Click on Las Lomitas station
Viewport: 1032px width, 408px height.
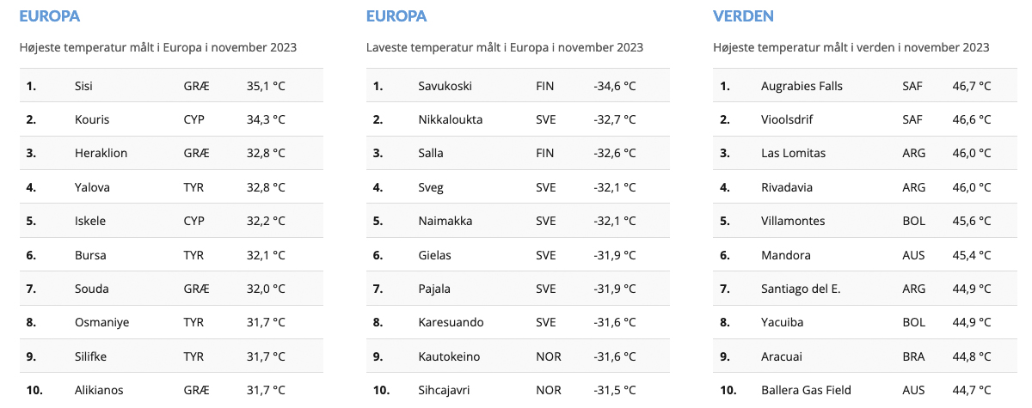[793, 153]
